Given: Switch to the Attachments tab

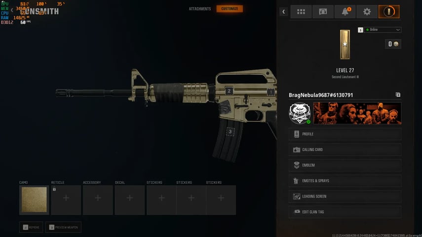Looking at the screenshot, I should pyautogui.click(x=200, y=9).
